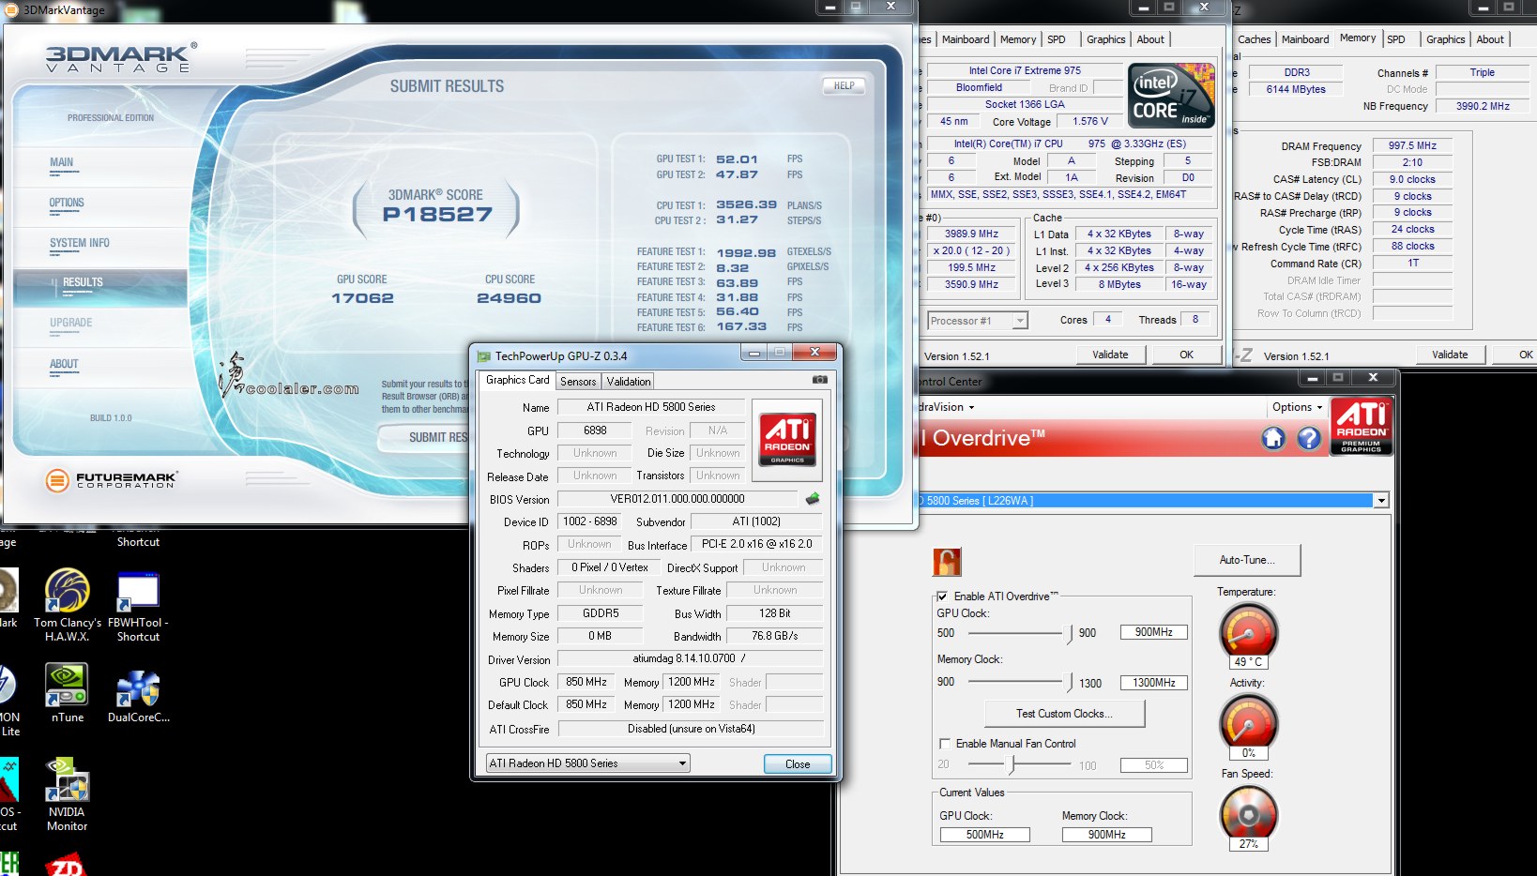The width and height of the screenshot is (1537, 876).
Task: Open nTune desktop icon
Action: (68, 693)
